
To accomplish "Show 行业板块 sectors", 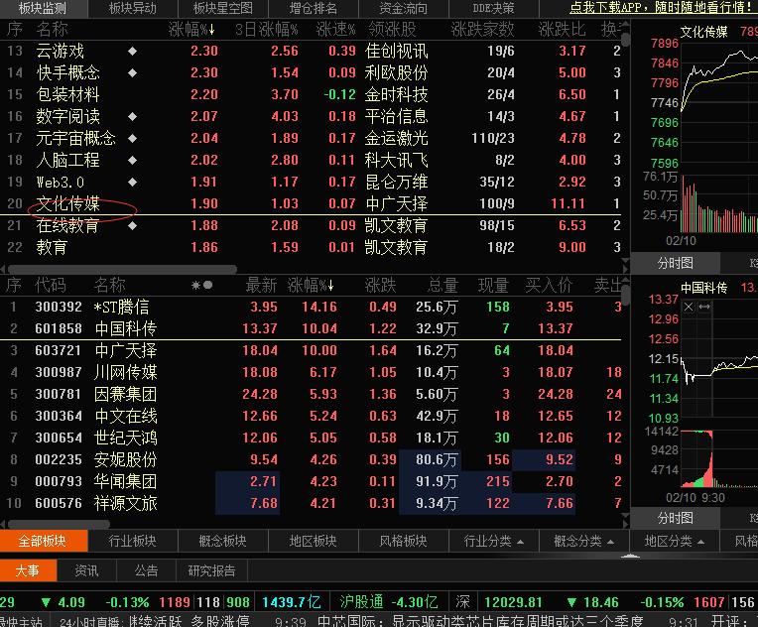I will point(133,541).
